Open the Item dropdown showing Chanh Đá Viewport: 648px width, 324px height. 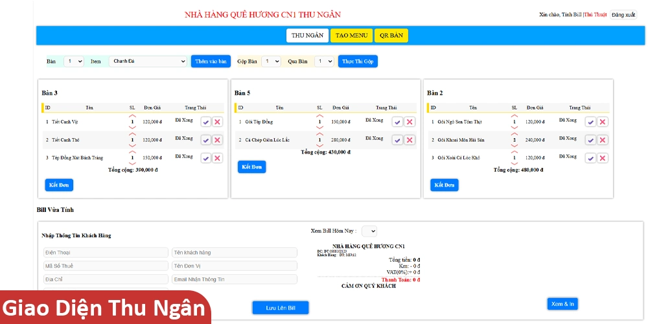148,62
